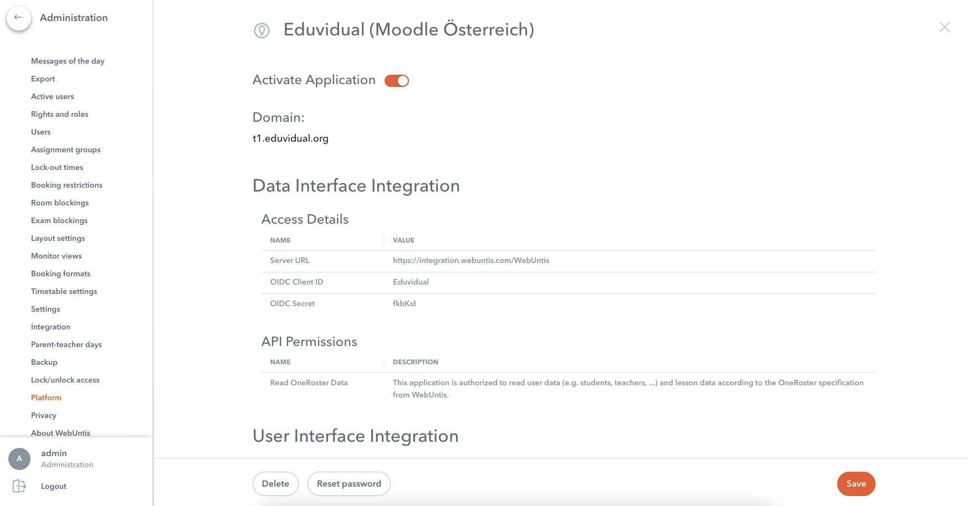Open Exam blockings
Viewport: 968px width, 506px height.
tap(59, 220)
